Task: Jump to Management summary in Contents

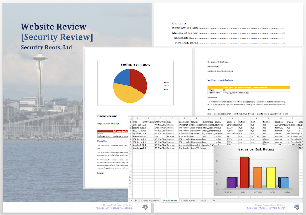Action: (228, 33)
